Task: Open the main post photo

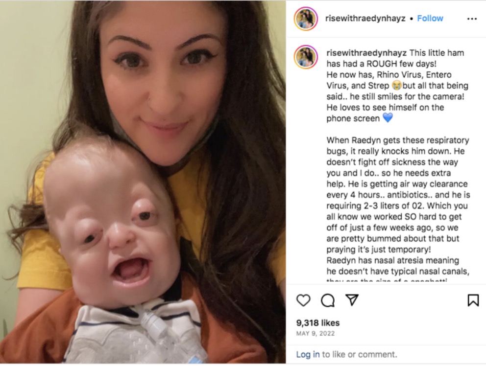Action: (143, 182)
